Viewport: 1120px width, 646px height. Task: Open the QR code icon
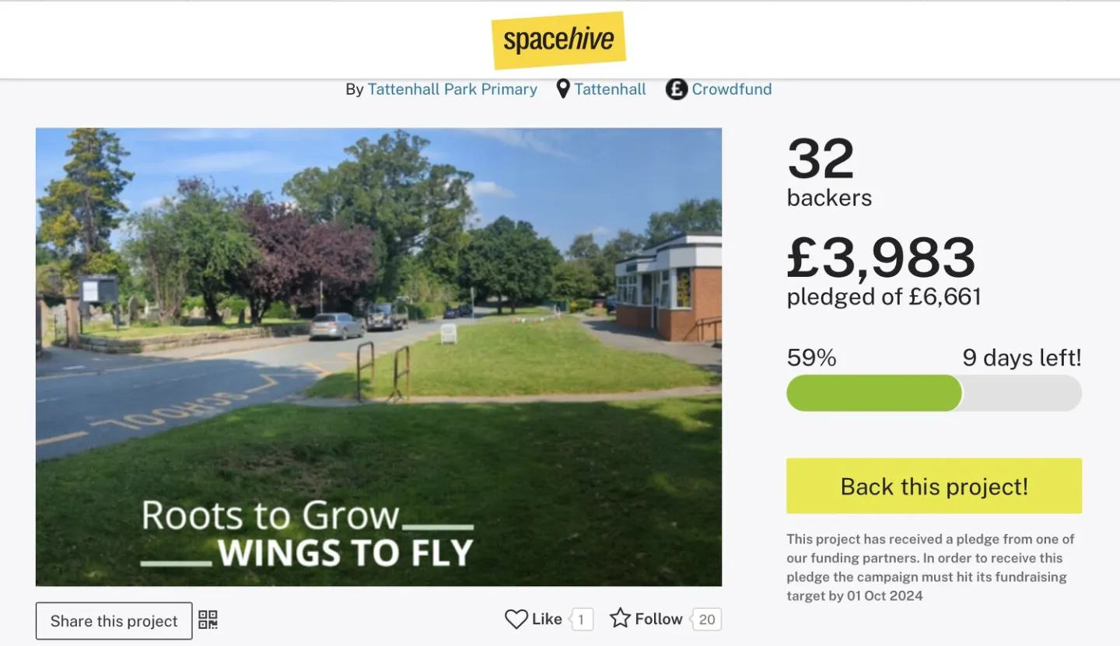click(208, 620)
